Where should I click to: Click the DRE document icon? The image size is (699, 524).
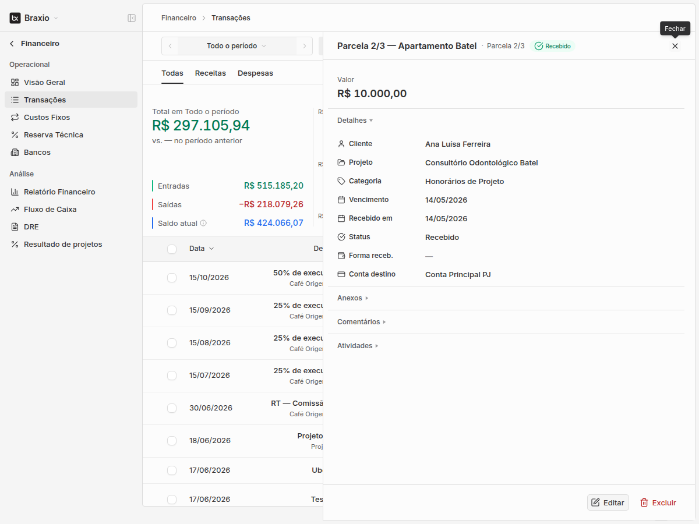pyautogui.click(x=15, y=226)
